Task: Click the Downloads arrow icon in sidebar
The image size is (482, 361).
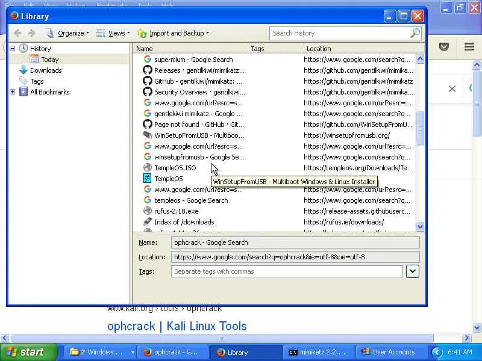Action: 23,70
